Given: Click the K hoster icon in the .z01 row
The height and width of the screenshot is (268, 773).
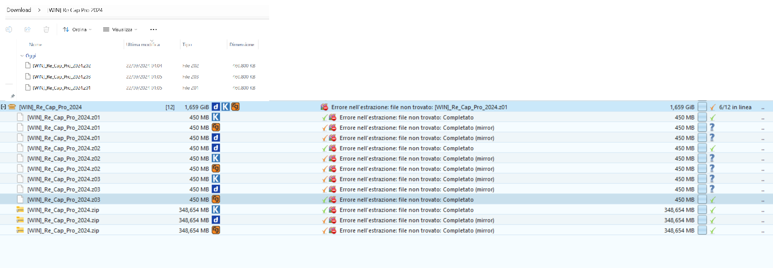Looking at the screenshot, I should 216,117.
